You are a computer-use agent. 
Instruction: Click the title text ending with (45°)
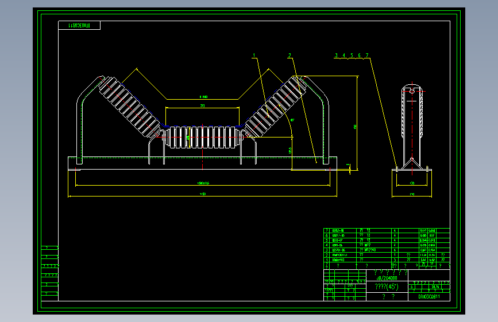click(387, 287)
